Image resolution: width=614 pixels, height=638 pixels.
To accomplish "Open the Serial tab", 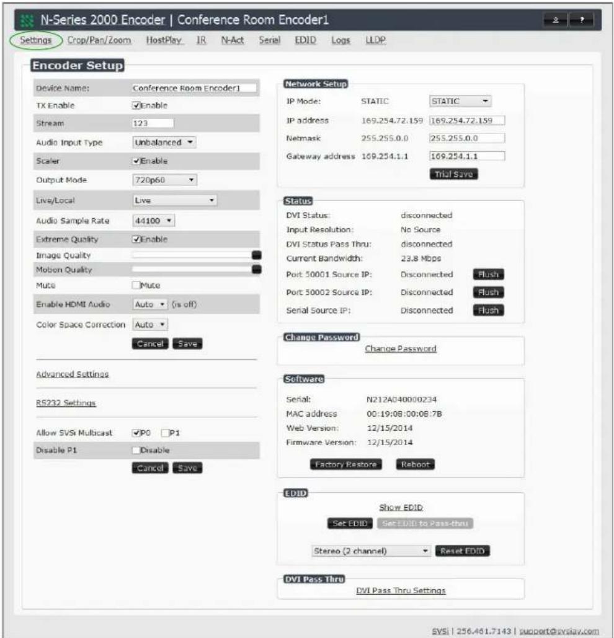I will (270, 40).
